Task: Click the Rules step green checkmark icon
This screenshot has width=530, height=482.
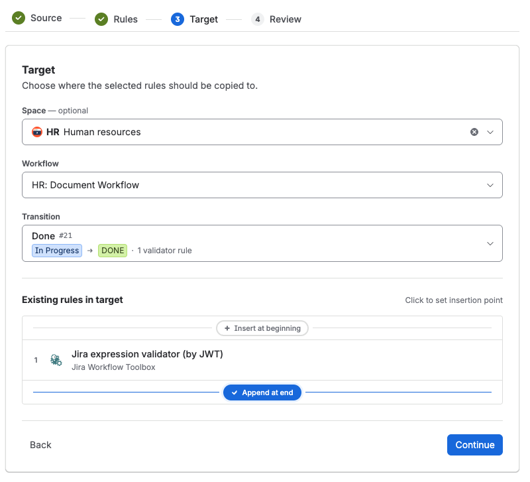Action: (x=101, y=19)
